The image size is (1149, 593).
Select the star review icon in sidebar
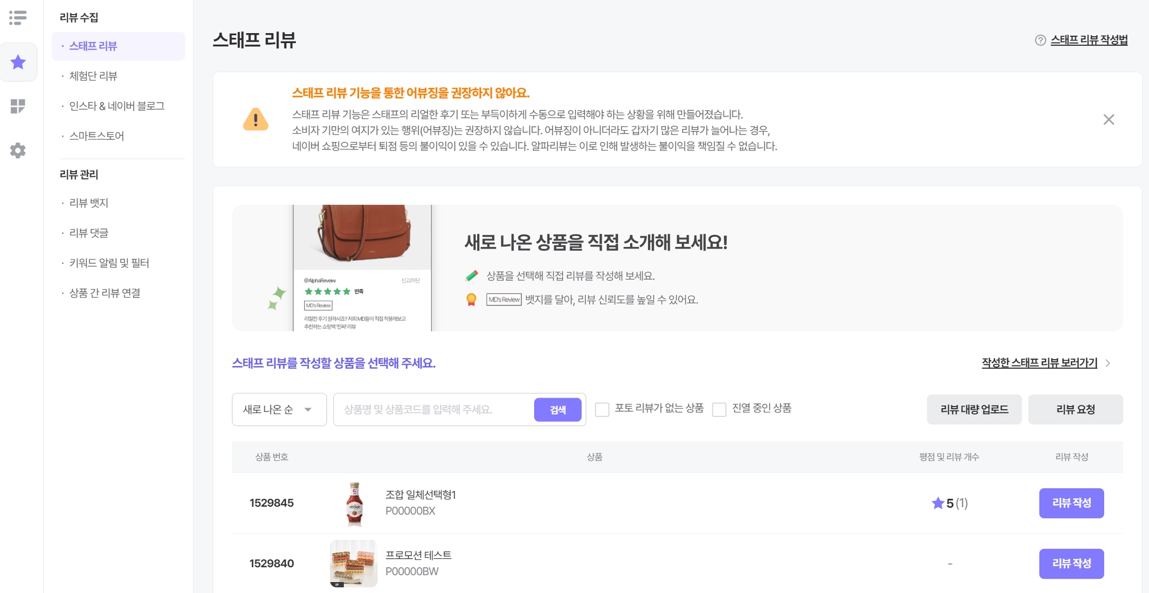[19, 62]
